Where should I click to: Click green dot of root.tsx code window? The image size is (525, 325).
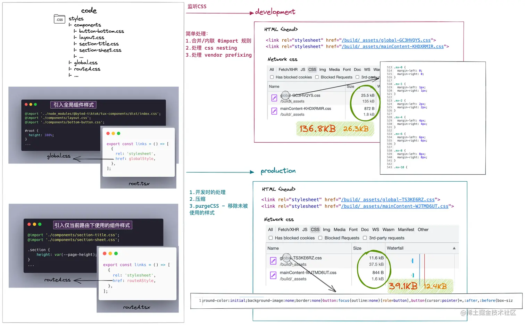click(118, 133)
